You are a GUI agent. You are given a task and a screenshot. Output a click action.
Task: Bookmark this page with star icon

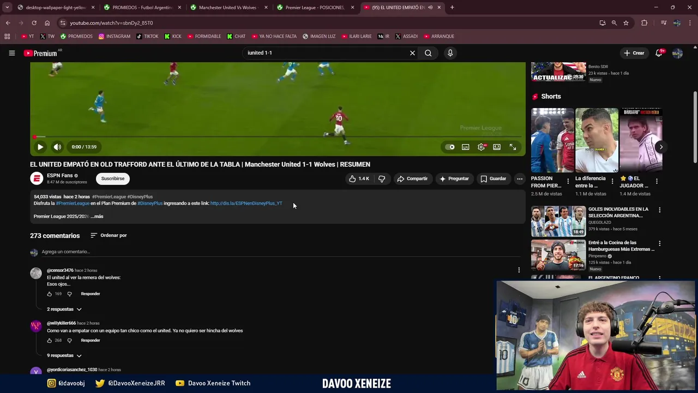click(x=626, y=23)
